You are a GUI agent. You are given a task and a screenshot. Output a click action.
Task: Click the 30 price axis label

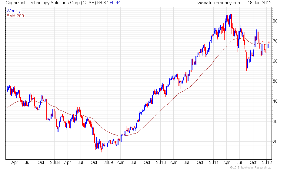[275, 121]
